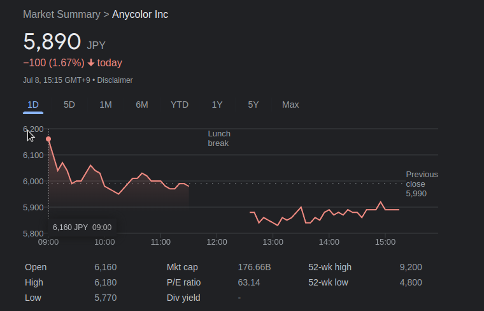Select the YTD range tab

pos(180,105)
